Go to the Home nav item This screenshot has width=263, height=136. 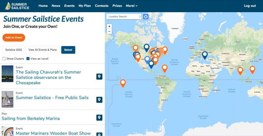pos(43,6)
